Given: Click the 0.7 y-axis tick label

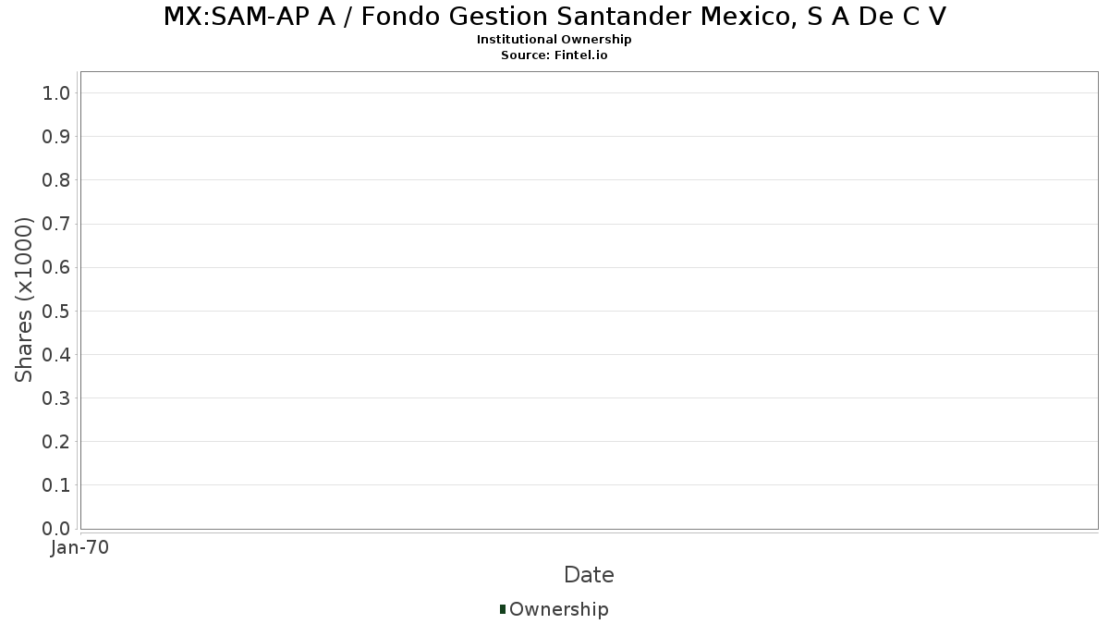Looking at the screenshot, I should tap(57, 224).
